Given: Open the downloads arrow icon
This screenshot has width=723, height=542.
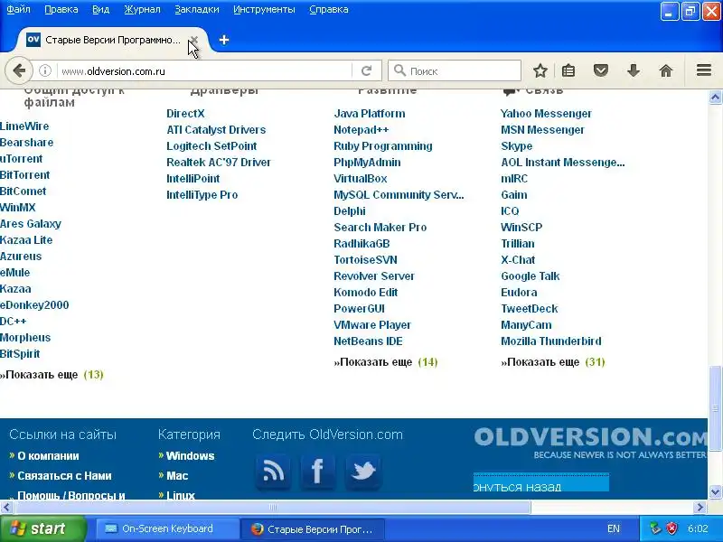Looking at the screenshot, I should coord(634,70).
